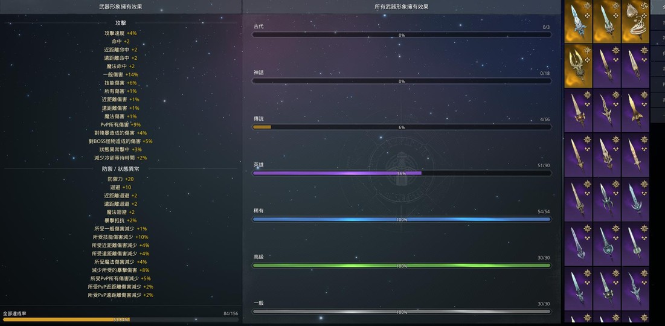Click the first weapon icon in the third row

(578, 110)
